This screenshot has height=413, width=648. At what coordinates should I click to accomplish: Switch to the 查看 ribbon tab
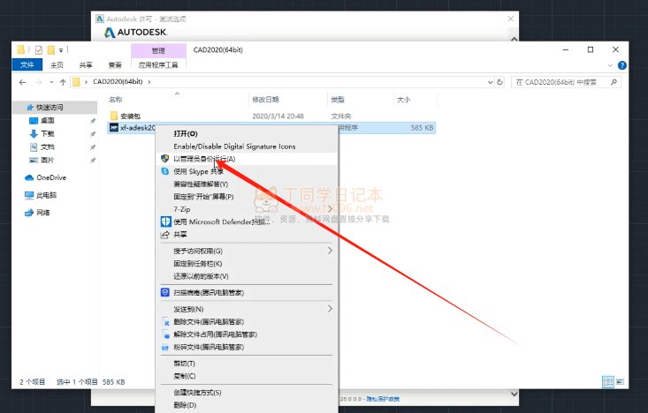pyautogui.click(x=115, y=64)
